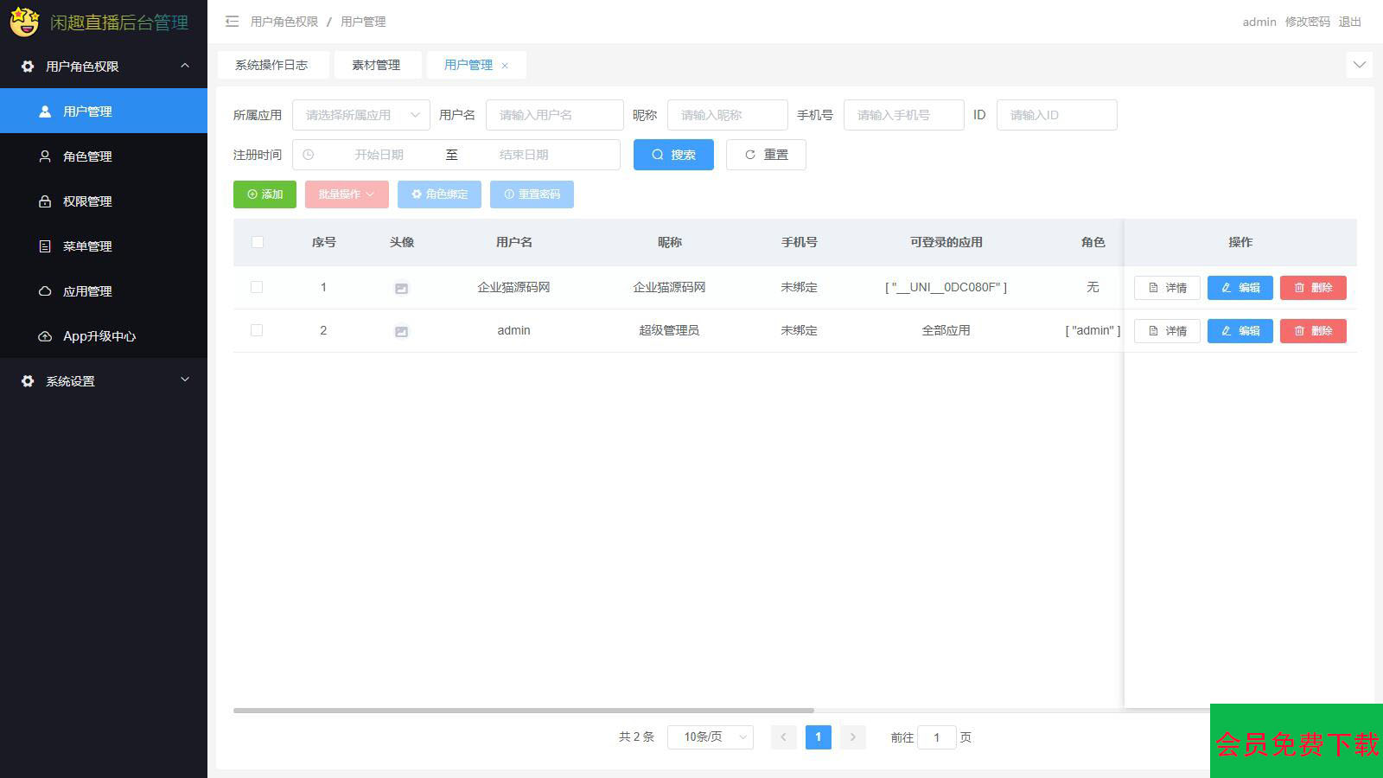Open the 10条/页 page size dropdown
Viewport: 1383px width, 778px height.
click(710, 737)
